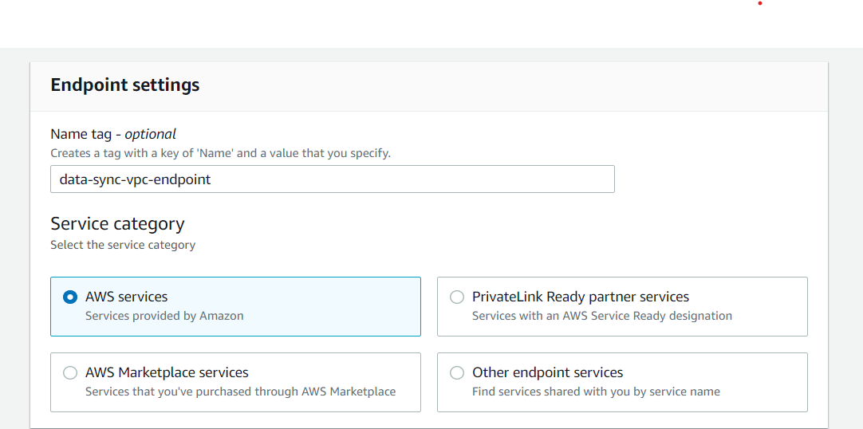Focus the Name tag input field
This screenshot has width=863, height=429.
(333, 179)
